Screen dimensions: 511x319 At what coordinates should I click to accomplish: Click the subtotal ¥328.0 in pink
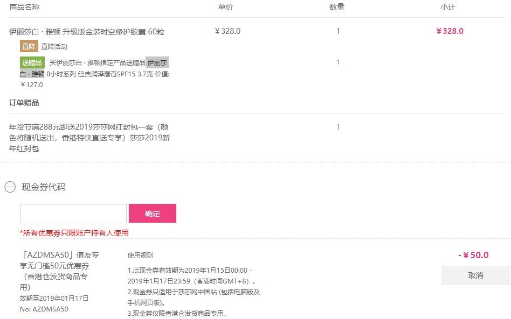pos(450,31)
